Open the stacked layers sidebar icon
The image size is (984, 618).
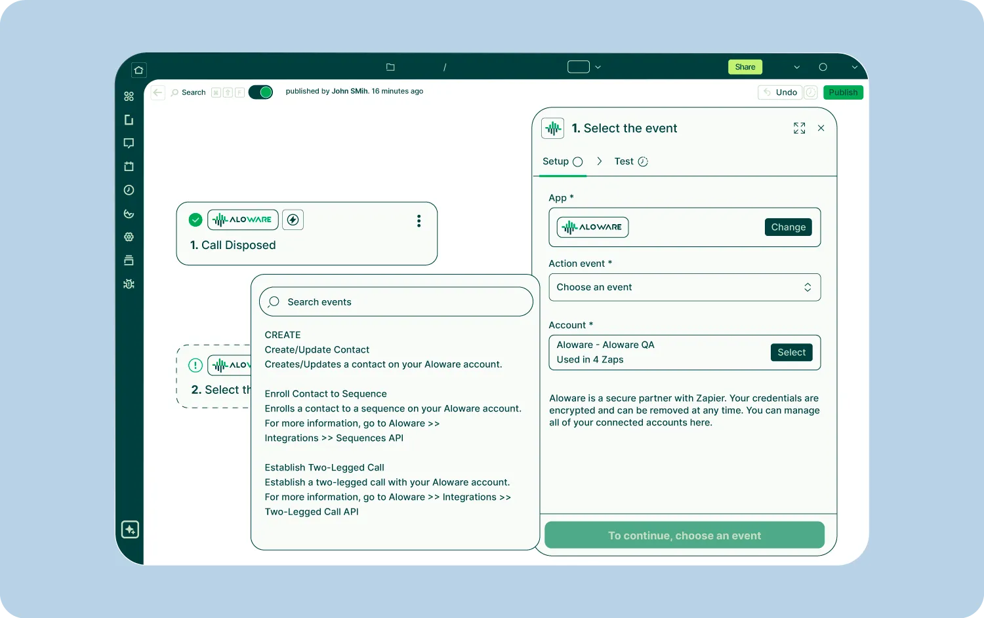pyautogui.click(x=129, y=260)
